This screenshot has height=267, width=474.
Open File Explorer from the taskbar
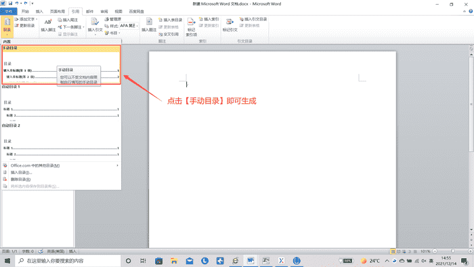pos(174,261)
